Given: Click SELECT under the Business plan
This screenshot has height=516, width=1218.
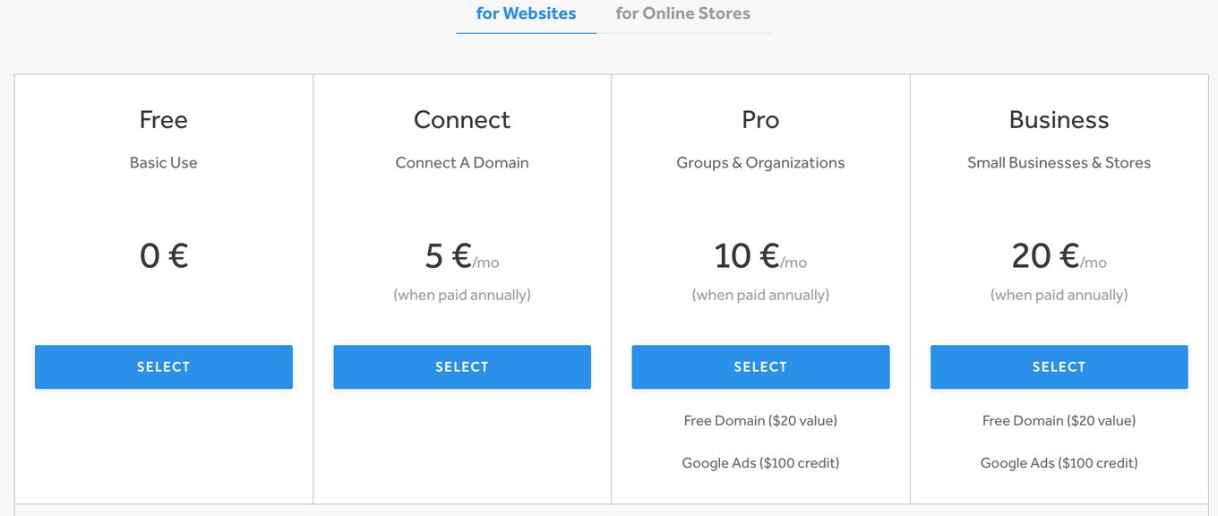Looking at the screenshot, I should pyautogui.click(x=1059, y=367).
